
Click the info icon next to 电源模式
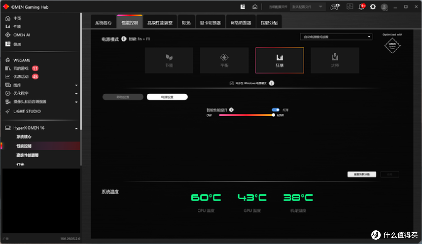[x=123, y=39]
